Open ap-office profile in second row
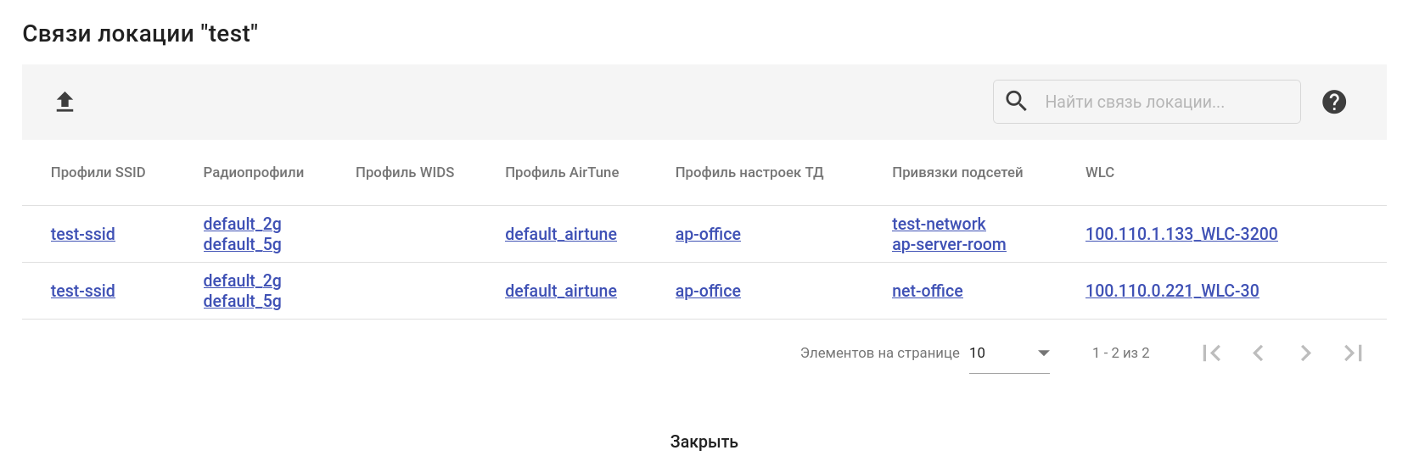This screenshot has width=1408, height=467. click(708, 291)
